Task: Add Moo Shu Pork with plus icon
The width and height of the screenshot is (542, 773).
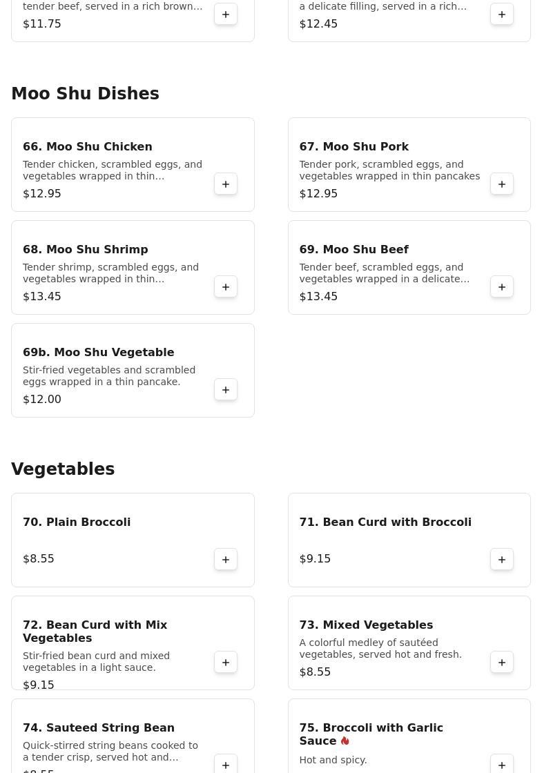Action: click(502, 184)
